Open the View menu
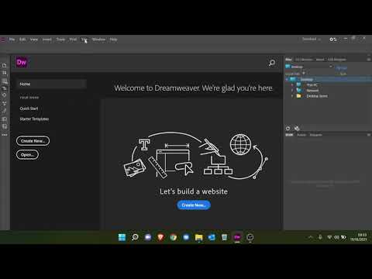Viewport: 372px width, 279px height. coord(34,40)
